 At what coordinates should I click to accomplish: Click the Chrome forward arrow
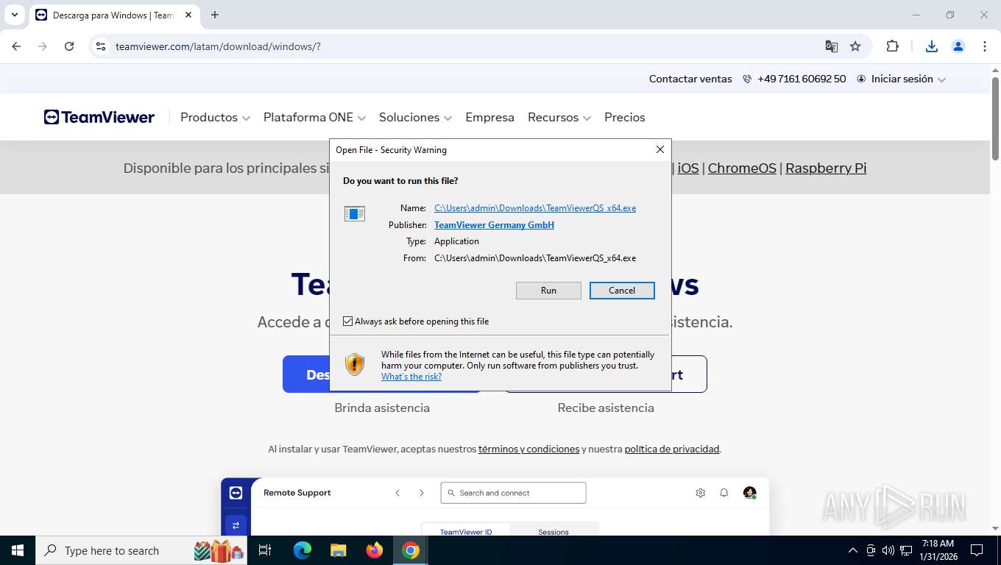pos(43,46)
